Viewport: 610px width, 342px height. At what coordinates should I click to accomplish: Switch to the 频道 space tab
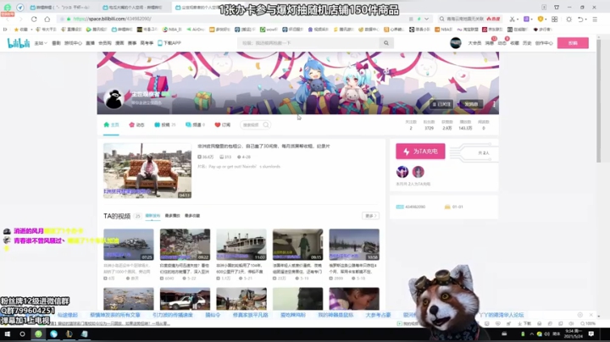click(195, 124)
